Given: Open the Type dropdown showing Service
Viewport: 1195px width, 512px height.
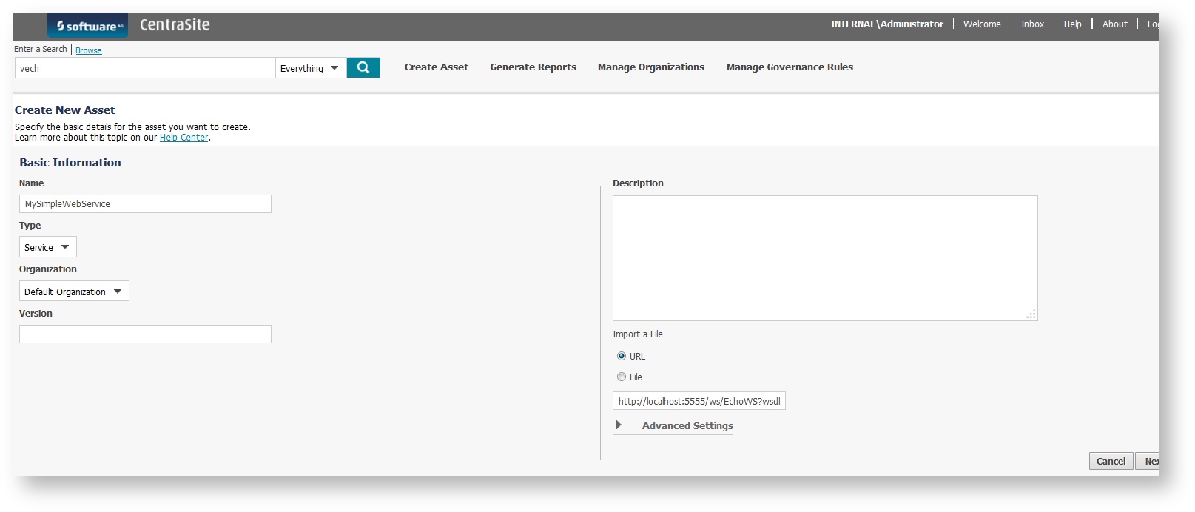Looking at the screenshot, I should pyautogui.click(x=47, y=247).
